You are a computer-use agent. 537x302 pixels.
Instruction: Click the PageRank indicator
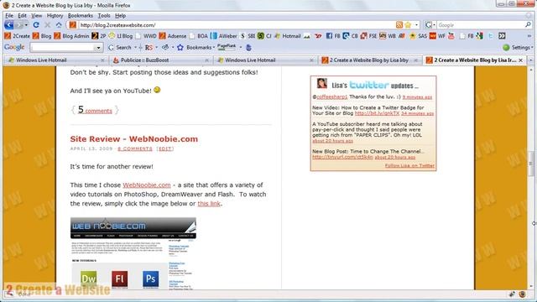227,47
